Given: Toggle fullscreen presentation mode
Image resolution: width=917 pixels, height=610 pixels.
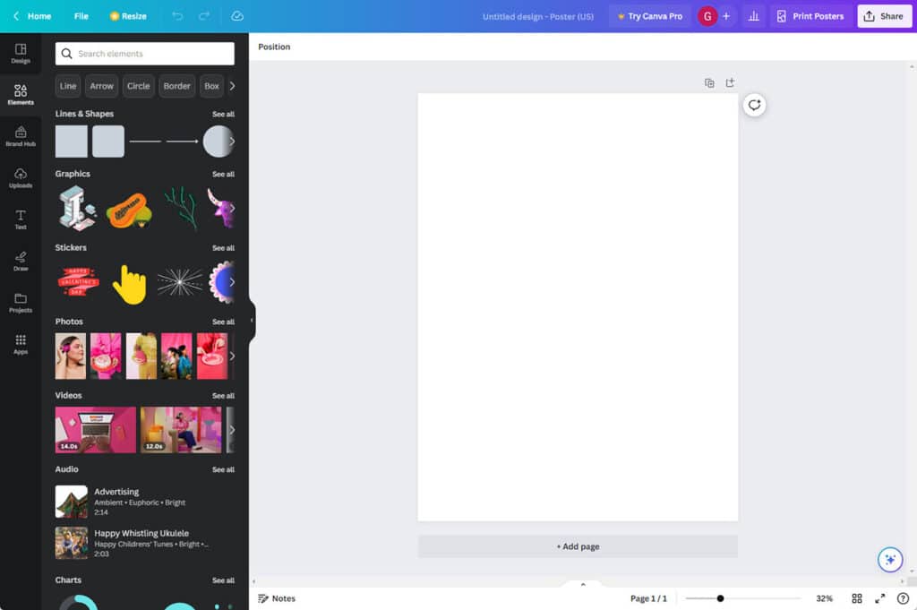Looking at the screenshot, I should click(880, 598).
